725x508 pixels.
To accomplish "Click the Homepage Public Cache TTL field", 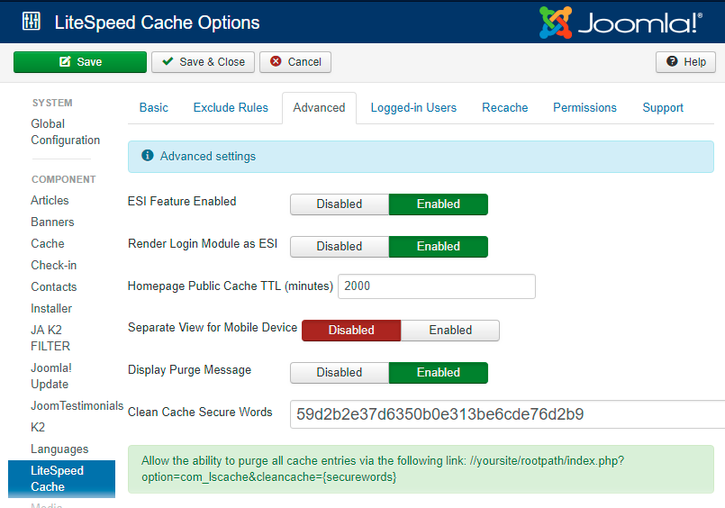I will pos(437,286).
